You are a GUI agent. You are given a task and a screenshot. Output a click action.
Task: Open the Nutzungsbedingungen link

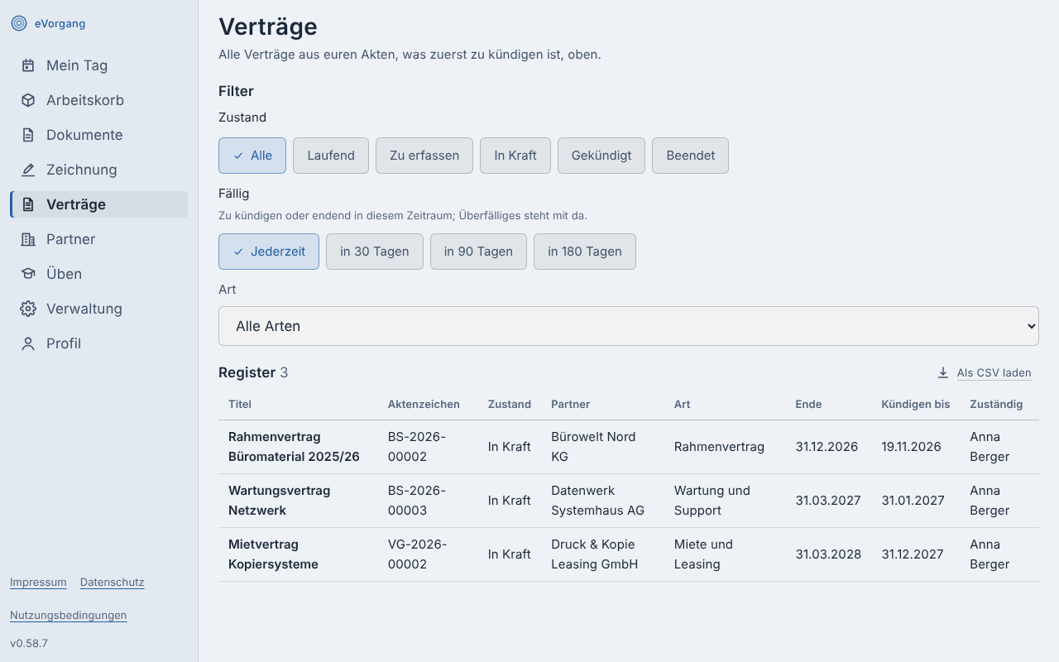(x=69, y=616)
